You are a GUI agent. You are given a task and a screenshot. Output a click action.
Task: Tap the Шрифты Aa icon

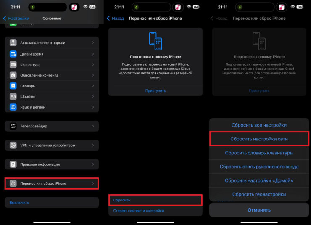point(13,96)
